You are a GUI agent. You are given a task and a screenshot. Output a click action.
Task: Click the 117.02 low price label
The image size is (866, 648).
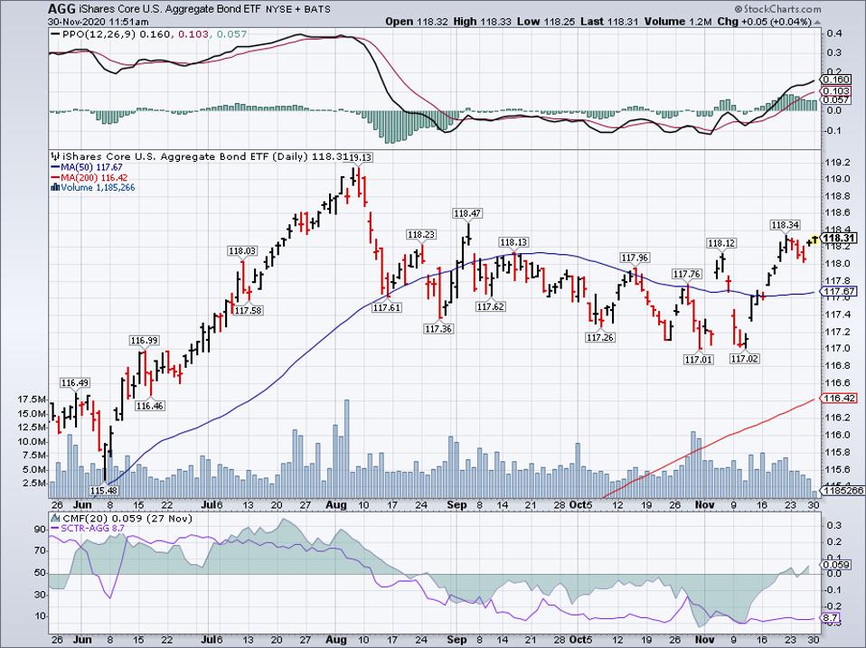coord(745,359)
